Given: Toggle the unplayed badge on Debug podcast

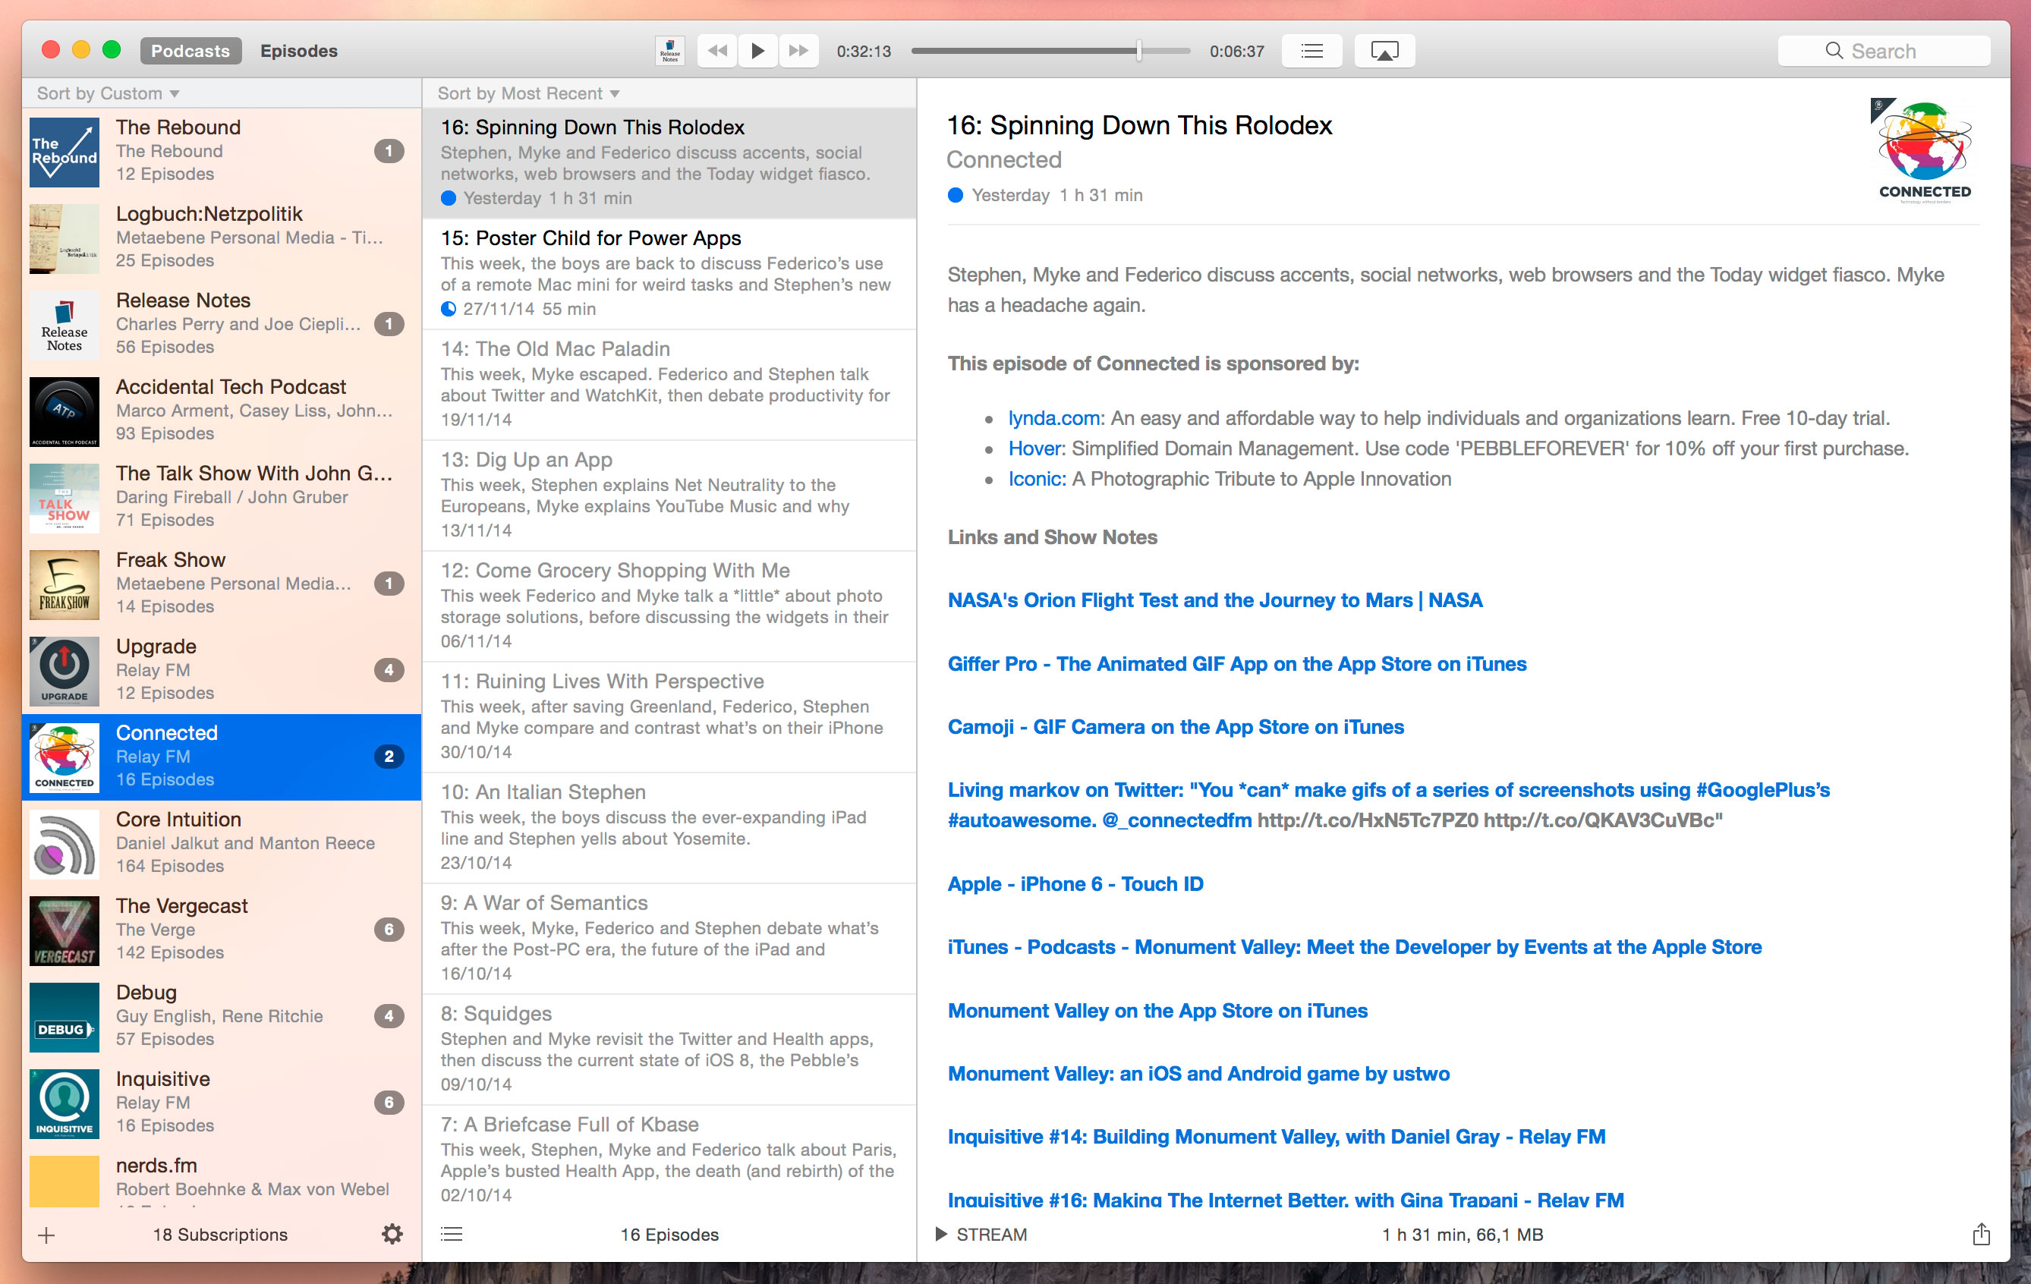Looking at the screenshot, I should coord(389,1016).
